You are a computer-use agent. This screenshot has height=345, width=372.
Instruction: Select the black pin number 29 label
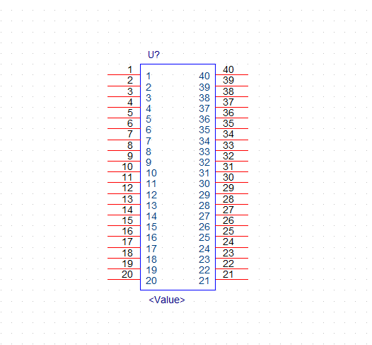click(228, 188)
